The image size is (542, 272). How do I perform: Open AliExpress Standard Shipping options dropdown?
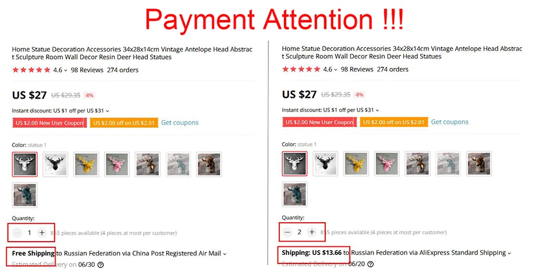(x=509, y=253)
